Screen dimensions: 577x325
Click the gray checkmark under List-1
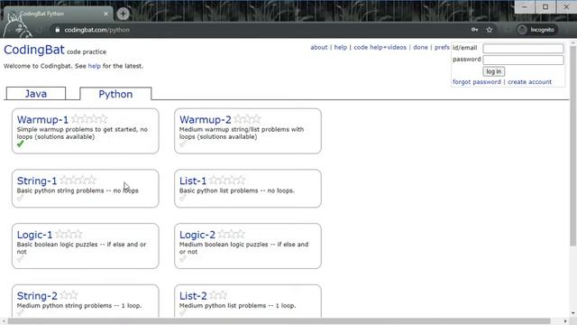182,198
